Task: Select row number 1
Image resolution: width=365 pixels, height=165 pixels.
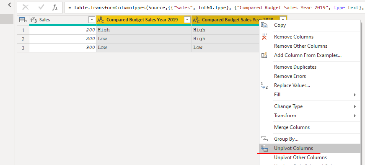Action: tap(23, 30)
